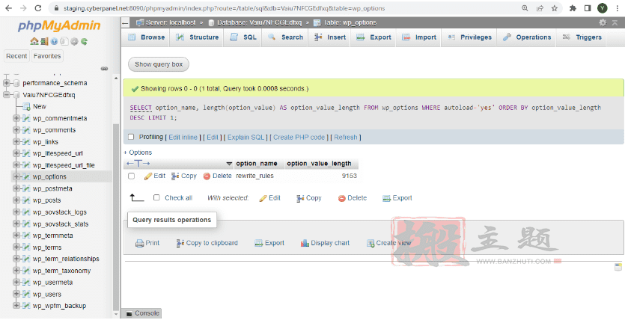The height and width of the screenshot is (323, 625).
Task: Click Copy icon in rewrite_rules row
Action: coord(175,176)
